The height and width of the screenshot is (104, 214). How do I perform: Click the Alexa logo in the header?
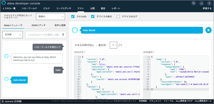pyautogui.click(x=3, y=3)
